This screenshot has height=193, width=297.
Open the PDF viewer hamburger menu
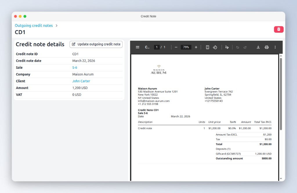coord(137,47)
